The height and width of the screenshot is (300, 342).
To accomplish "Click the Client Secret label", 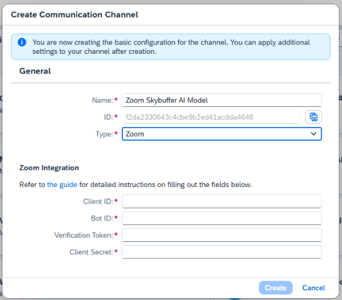I will pos(91,252).
